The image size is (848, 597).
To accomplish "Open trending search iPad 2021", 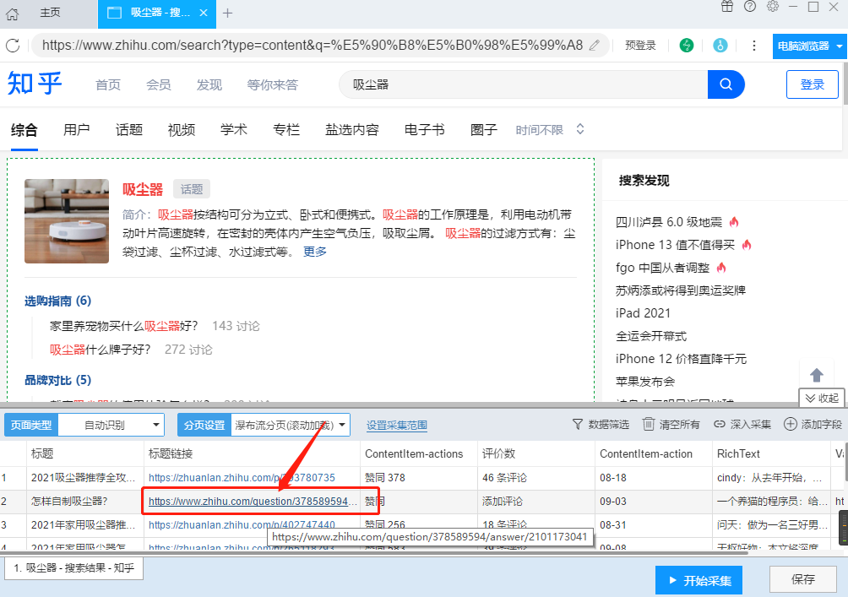I will (x=643, y=313).
